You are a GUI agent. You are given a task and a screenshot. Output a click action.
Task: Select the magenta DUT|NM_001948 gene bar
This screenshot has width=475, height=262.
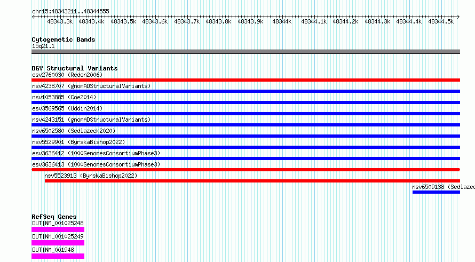[x=58, y=256]
